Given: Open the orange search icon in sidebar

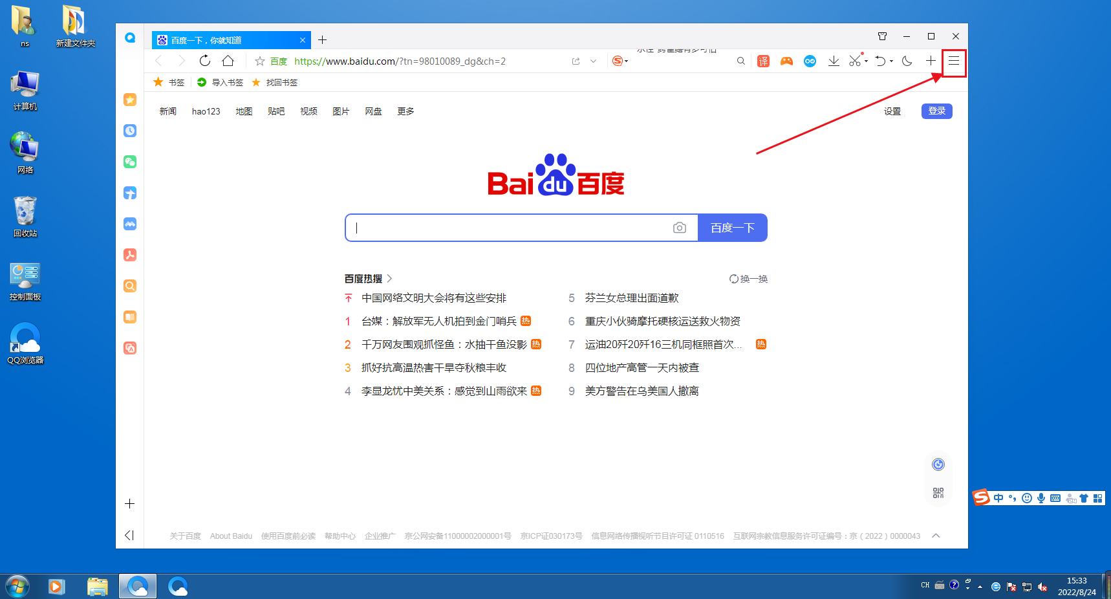Looking at the screenshot, I should coord(130,286).
